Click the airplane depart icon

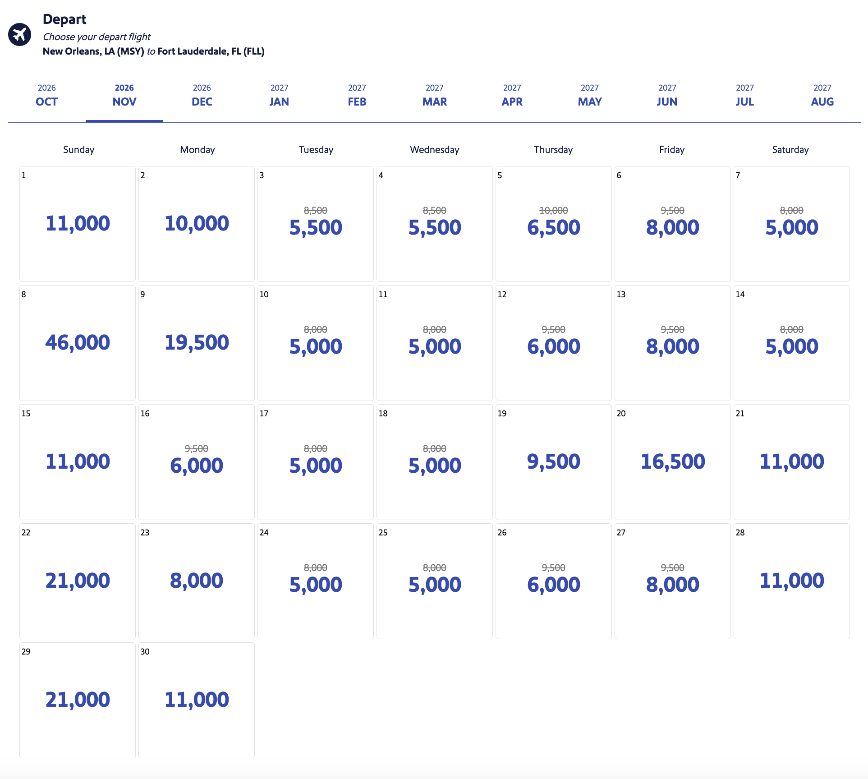19,34
